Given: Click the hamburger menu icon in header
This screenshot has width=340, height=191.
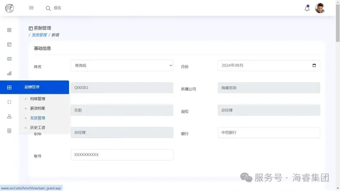Looking at the screenshot, I should pyautogui.click(x=32, y=8).
